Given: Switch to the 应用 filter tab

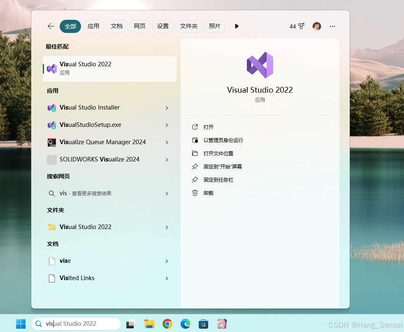Looking at the screenshot, I should tap(93, 26).
